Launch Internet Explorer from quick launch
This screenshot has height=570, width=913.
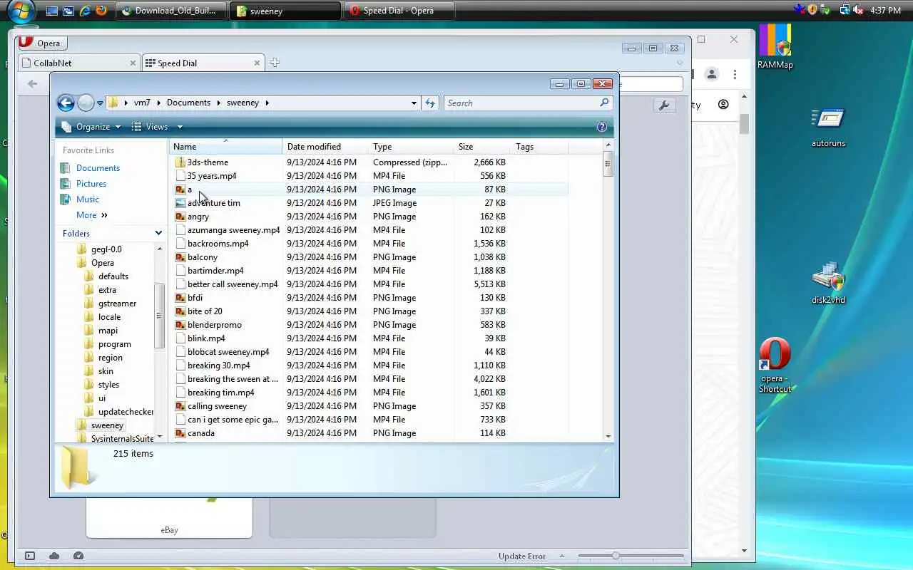coord(85,11)
